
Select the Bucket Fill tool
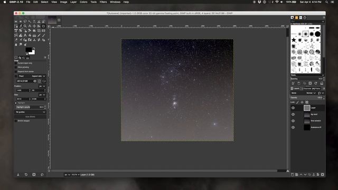click(x=30, y=35)
